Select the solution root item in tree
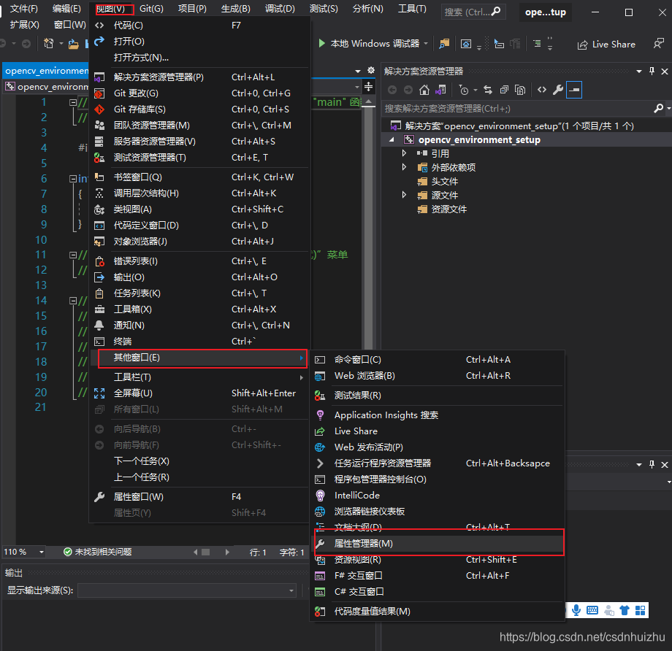The width and height of the screenshot is (672, 651). pos(519,126)
